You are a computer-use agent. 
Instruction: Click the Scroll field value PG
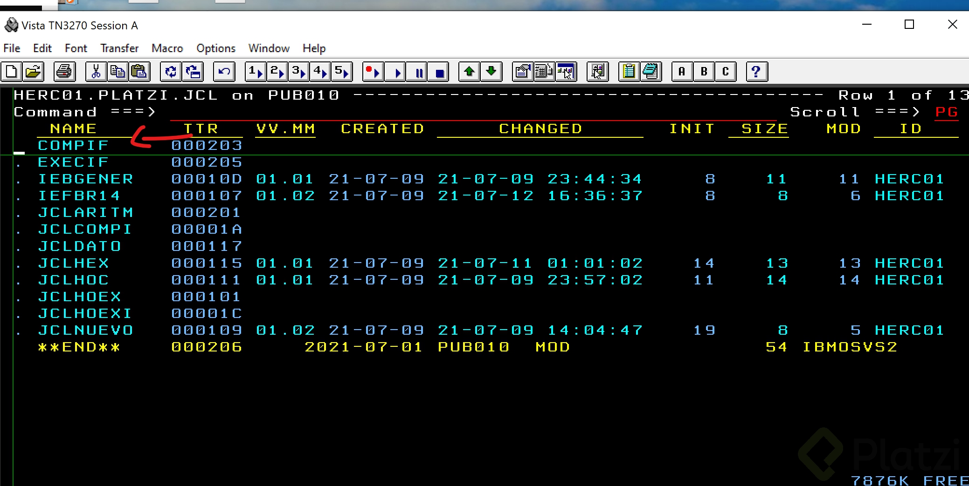pyautogui.click(x=947, y=112)
